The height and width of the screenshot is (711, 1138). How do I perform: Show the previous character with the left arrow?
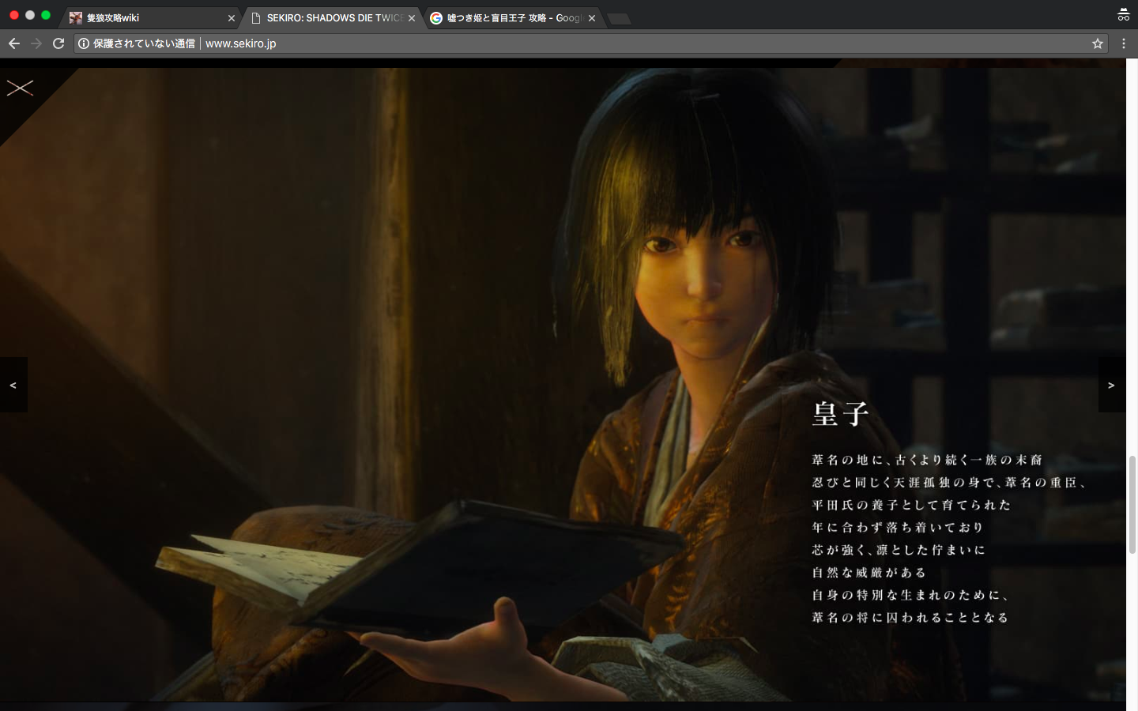(x=13, y=385)
